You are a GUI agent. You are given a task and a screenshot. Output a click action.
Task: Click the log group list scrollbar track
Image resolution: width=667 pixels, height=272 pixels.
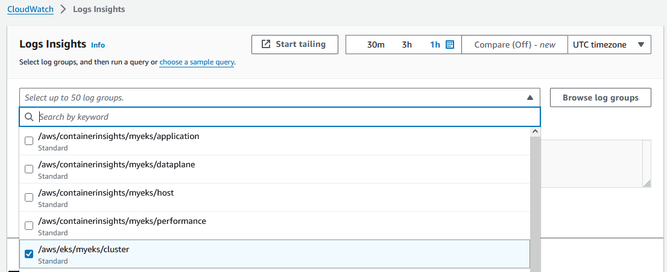click(535, 203)
